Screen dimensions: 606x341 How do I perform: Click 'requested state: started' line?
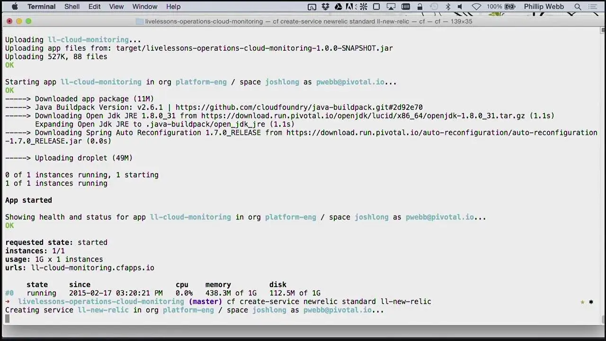point(56,242)
